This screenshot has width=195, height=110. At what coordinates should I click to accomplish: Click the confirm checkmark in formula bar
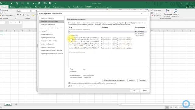pyautogui.click(x=15, y=22)
